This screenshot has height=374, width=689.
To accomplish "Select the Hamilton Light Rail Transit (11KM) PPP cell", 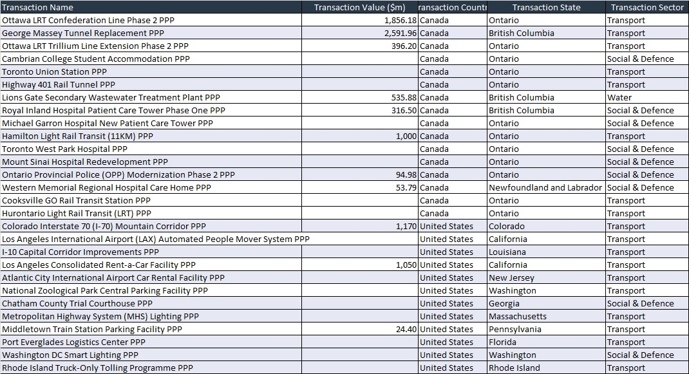I will coord(151,136).
